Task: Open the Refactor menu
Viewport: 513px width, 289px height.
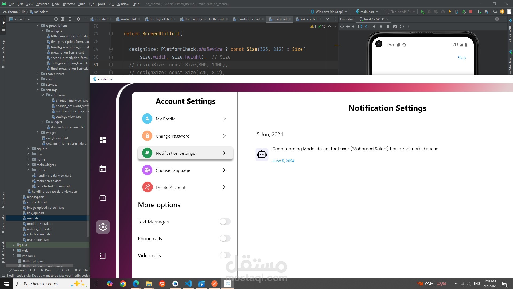Action: (x=69, y=4)
